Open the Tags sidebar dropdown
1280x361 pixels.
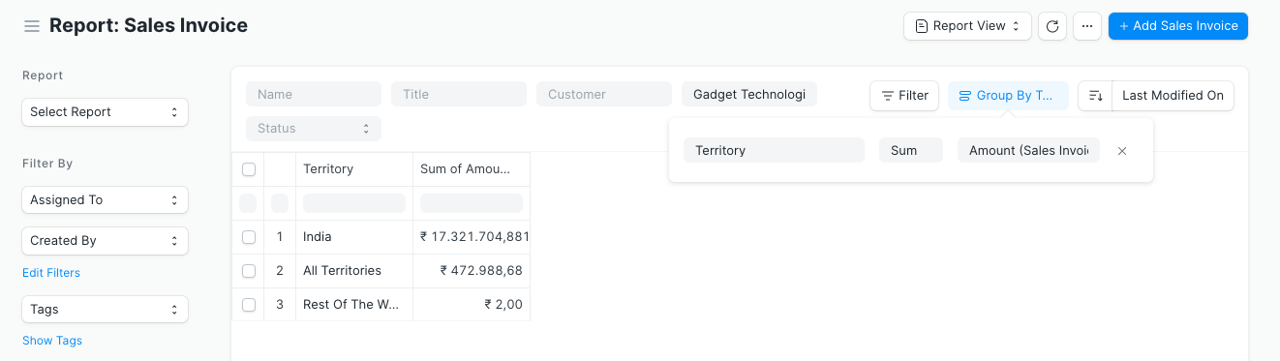(x=105, y=310)
